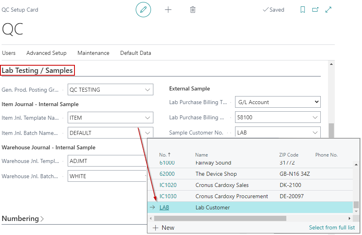
Task: Switch to the Advanced Setup tab
Action: pos(46,53)
